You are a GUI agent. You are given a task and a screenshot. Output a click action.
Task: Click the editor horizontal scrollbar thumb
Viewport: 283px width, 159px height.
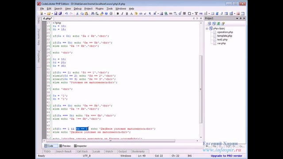tap(111, 141)
